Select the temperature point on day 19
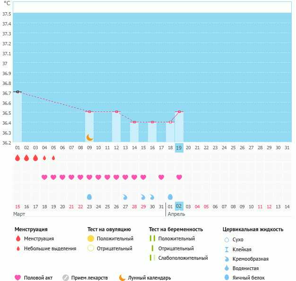This screenshot has height=281, width=296. point(179,111)
